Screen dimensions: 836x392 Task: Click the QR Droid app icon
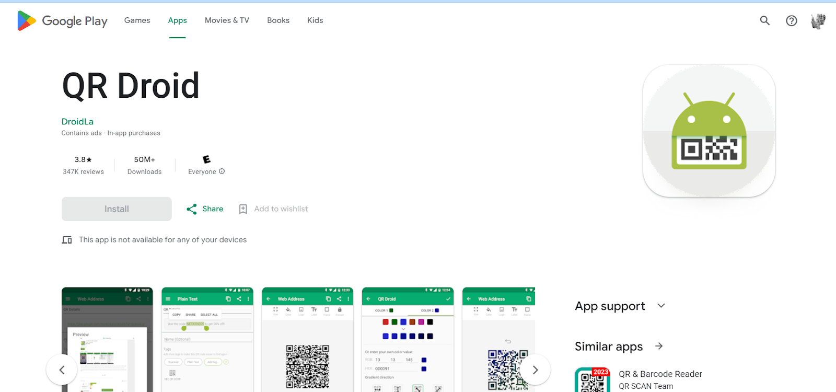point(709,131)
